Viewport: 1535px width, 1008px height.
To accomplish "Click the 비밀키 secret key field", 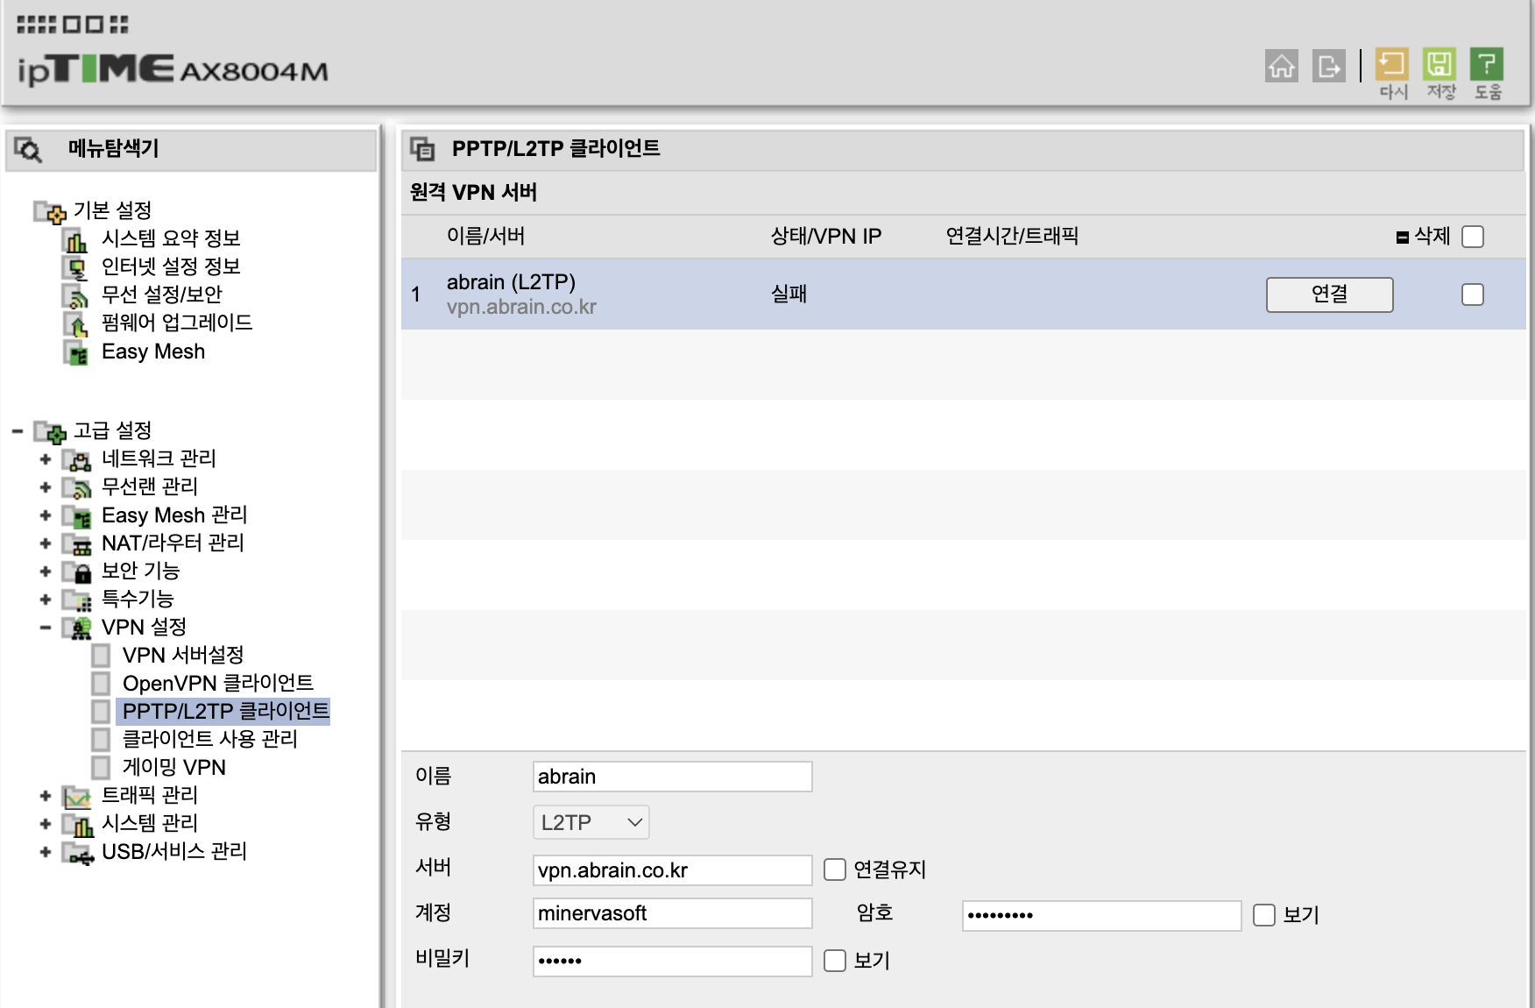I will pyautogui.click(x=673, y=962).
